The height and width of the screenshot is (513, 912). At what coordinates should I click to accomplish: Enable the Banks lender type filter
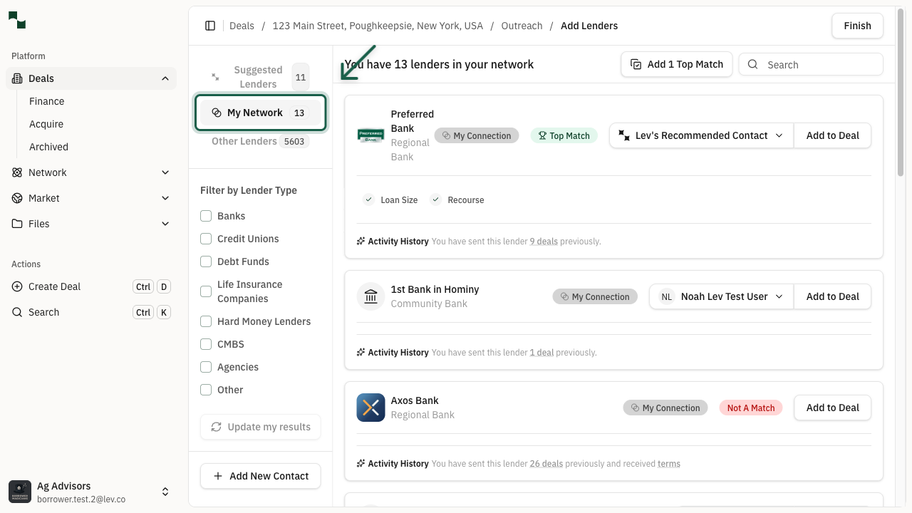[x=206, y=216]
